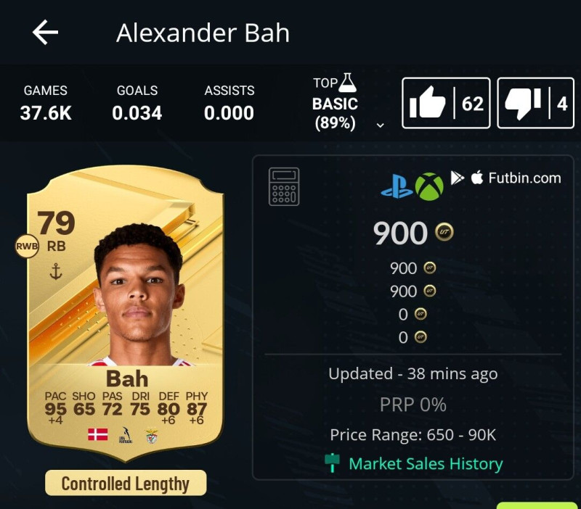This screenshot has height=509, width=581.
Task: Open the Google Play store icon
Action: click(458, 178)
